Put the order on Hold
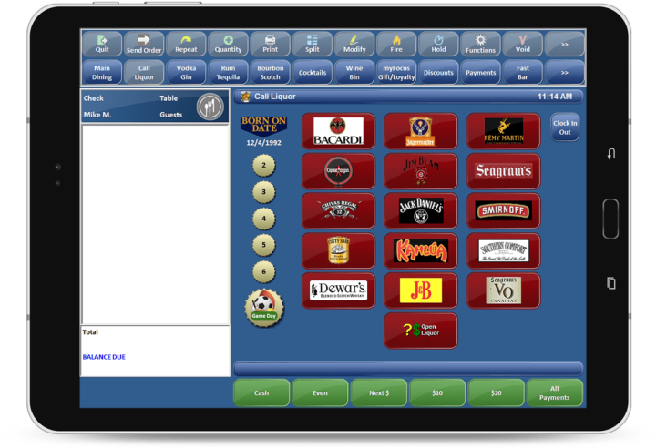Image resolution: width=656 pixels, height=448 pixels. point(438,45)
